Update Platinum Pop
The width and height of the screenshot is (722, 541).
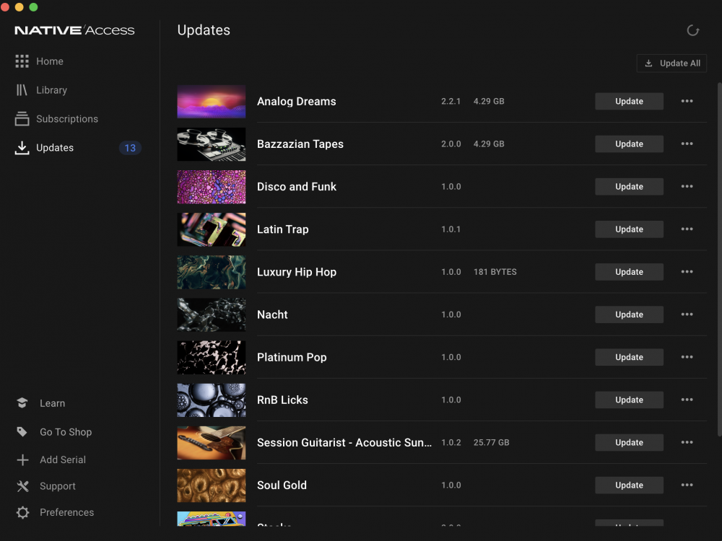tap(629, 357)
